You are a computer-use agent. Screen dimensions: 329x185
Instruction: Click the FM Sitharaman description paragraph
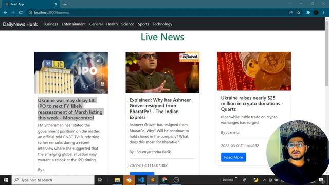[69, 143]
